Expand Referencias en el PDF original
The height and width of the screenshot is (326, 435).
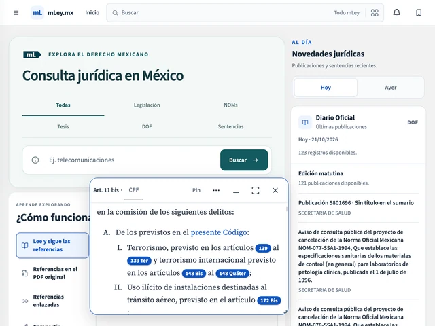coord(52,273)
